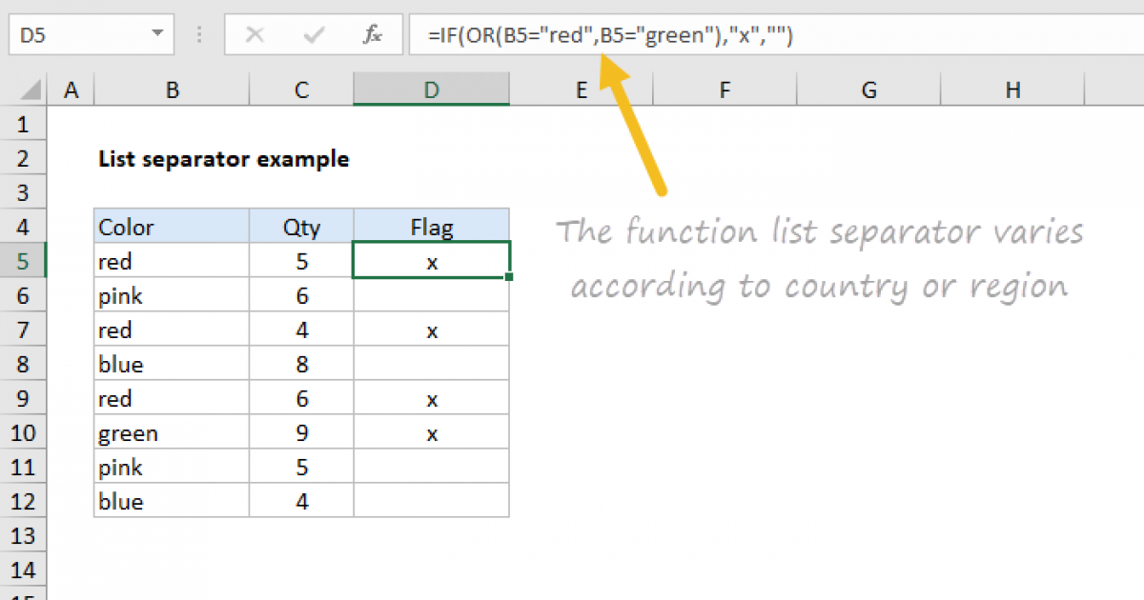Select row 14 header
This screenshot has width=1144, height=600.
pyautogui.click(x=23, y=570)
